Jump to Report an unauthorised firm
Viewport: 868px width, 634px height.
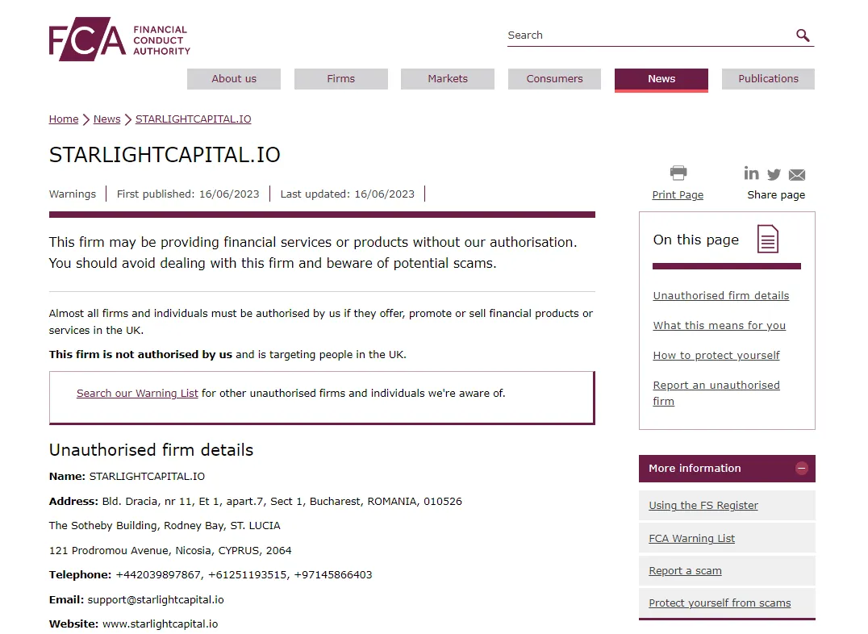(716, 393)
